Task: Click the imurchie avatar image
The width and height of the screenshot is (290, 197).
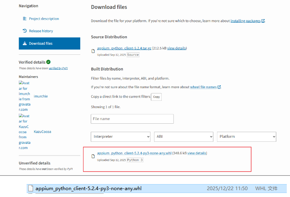Action: (25, 96)
